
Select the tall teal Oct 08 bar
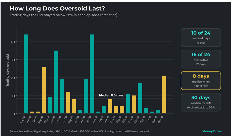(x=92, y=74)
